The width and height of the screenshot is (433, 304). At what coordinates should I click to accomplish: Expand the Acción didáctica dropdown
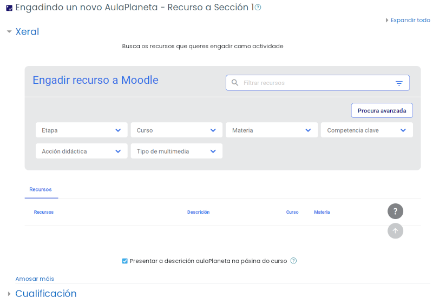(81, 151)
